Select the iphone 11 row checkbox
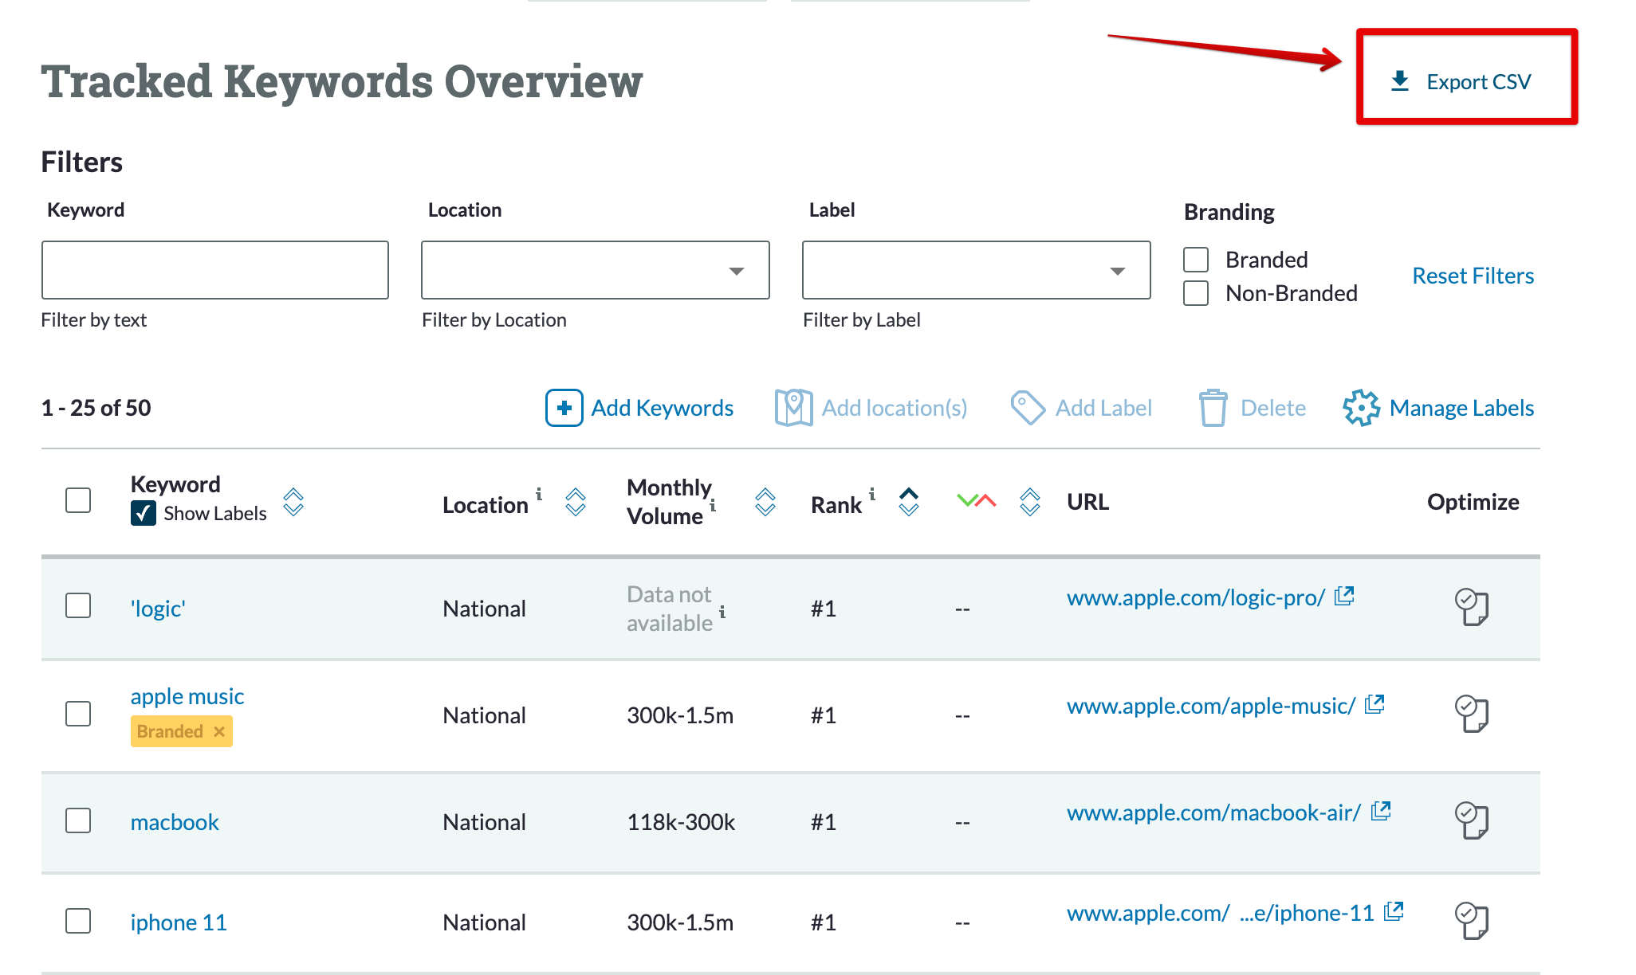The height and width of the screenshot is (975, 1636). pos(78,921)
